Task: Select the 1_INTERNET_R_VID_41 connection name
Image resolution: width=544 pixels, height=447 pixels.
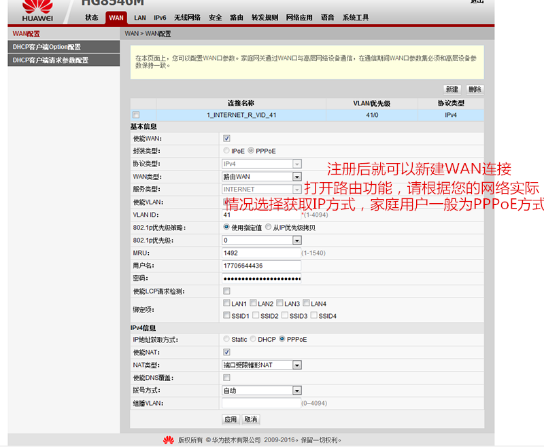Action: [x=241, y=115]
